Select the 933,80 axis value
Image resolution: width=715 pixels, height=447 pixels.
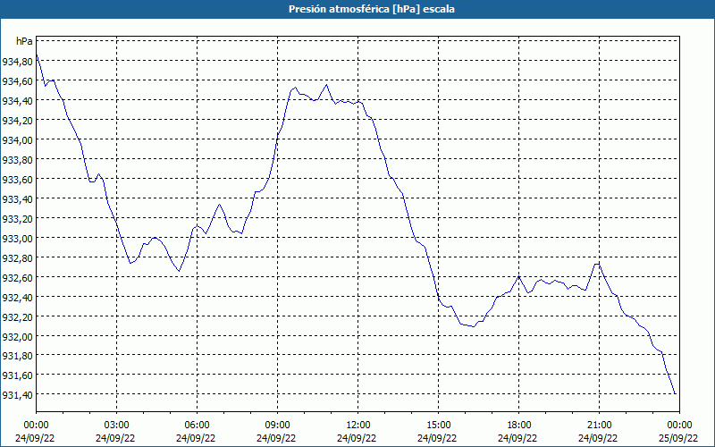tap(17, 159)
